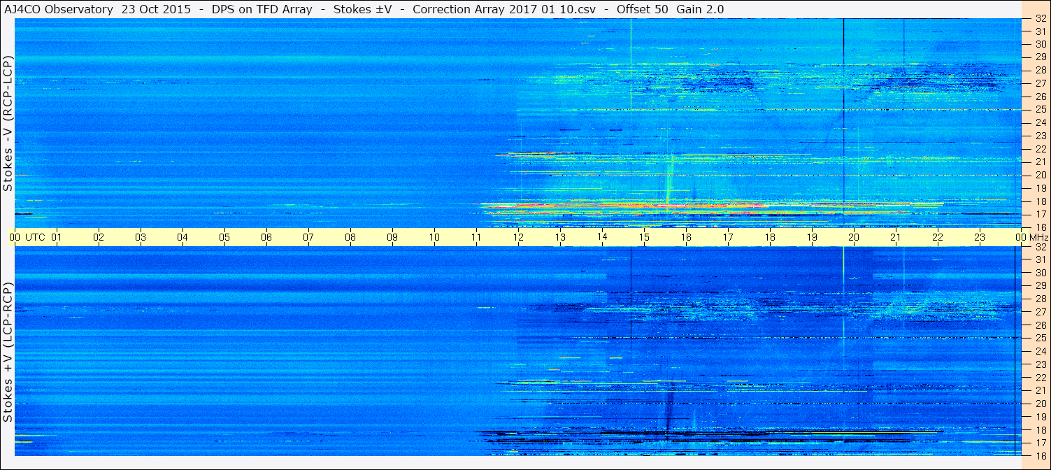1051x470 pixels.
Task: Click the 11 hour tick
Action: 476,237
